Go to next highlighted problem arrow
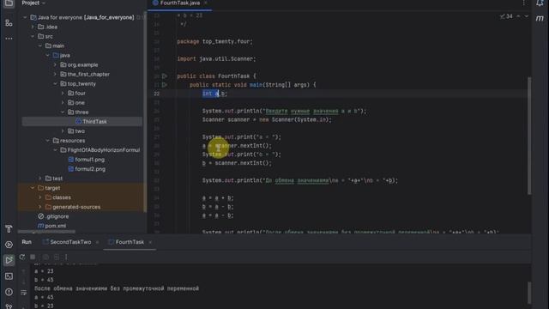The height and width of the screenshot is (309, 549). (526, 16)
